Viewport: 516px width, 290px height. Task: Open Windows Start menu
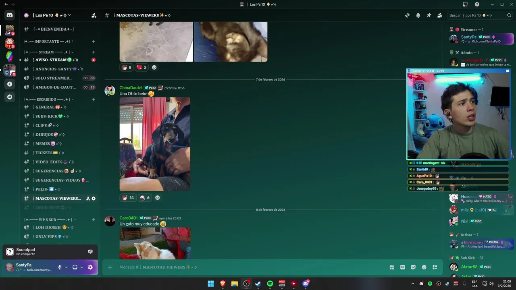211,284
